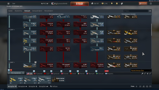This screenshot has width=159, height=90.
Task: Click the light bulb icon in top bar
Action: coord(112,3)
